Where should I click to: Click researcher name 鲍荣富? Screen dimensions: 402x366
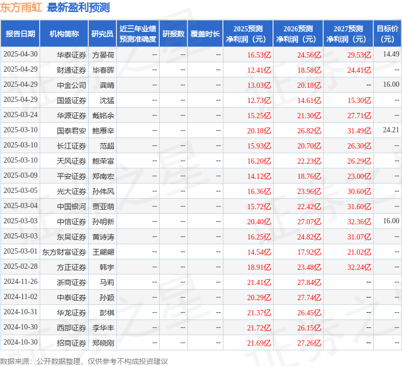103,161
